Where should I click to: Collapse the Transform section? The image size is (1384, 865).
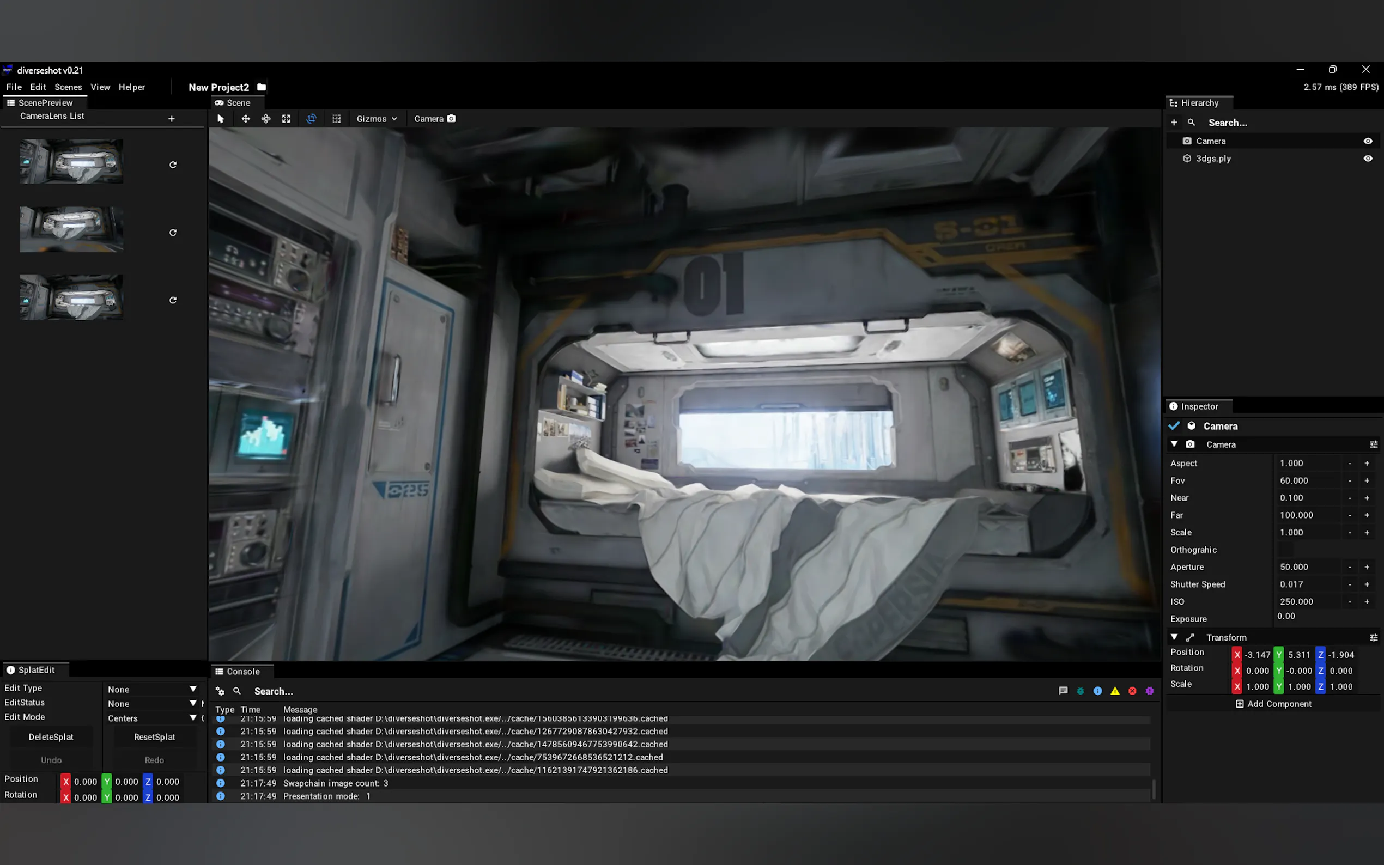(1174, 637)
